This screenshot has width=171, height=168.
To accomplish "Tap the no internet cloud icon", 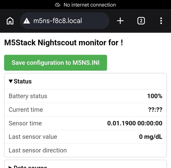I will (x=58, y=5).
